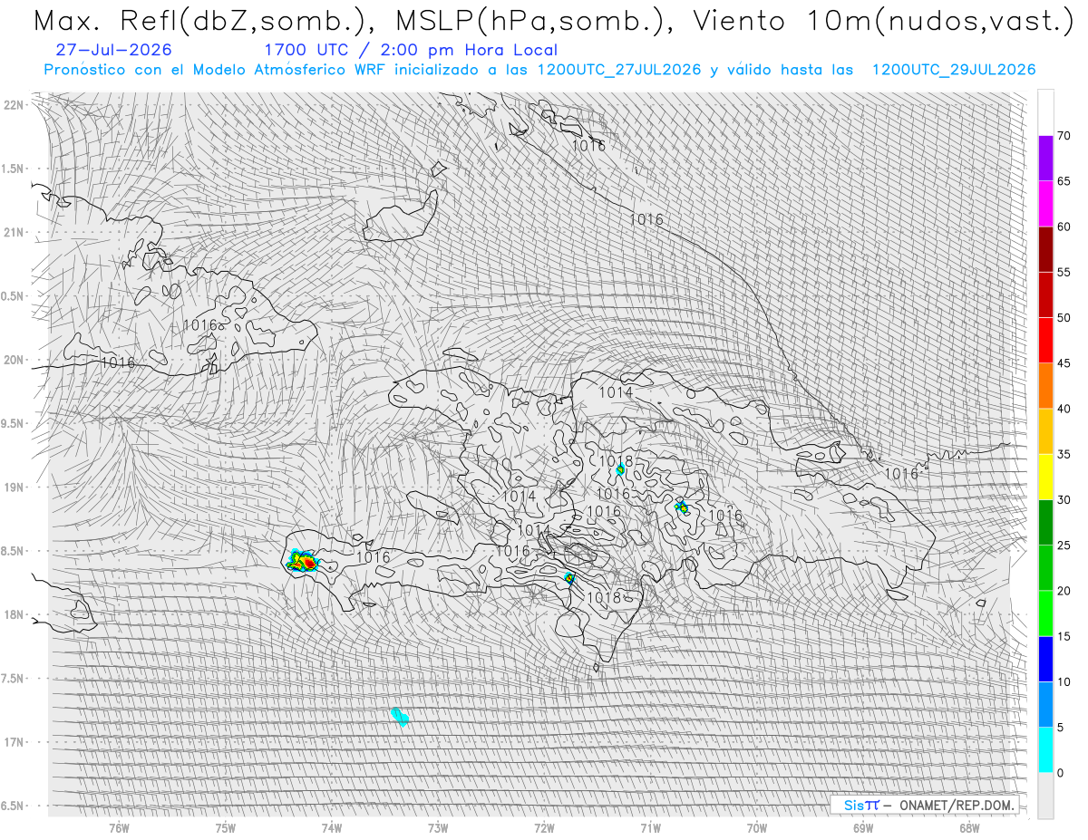Click the small reflectivity cell near 70.7W 18.8N
The image size is (1088, 840).
[683, 507]
